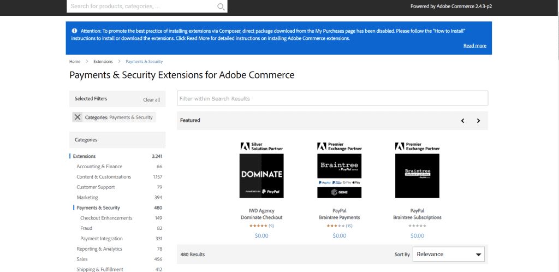Remove the Payments & Security filter with the X
Image resolution: width=559 pixels, height=272 pixels.
78,117
